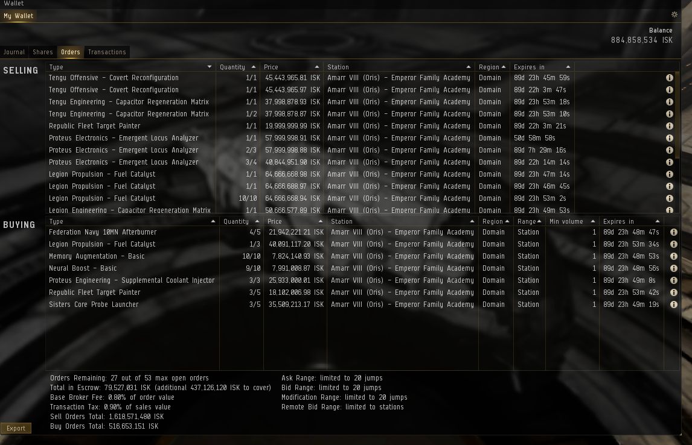Click the Export button

coord(16,428)
